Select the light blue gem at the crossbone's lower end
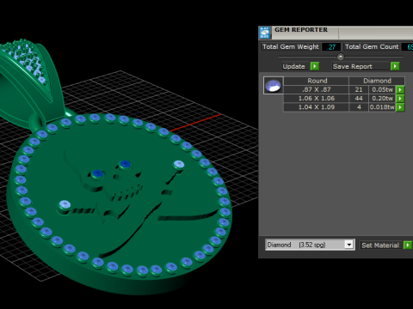413x309 pixels. tap(65, 205)
